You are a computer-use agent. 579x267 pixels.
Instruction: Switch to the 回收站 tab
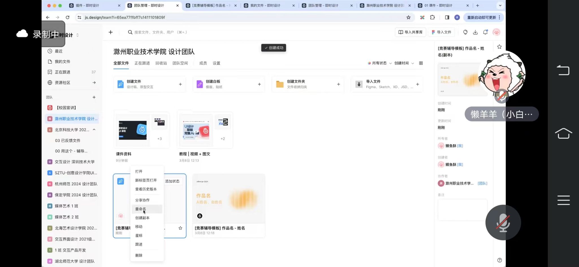(x=161, y=63)
